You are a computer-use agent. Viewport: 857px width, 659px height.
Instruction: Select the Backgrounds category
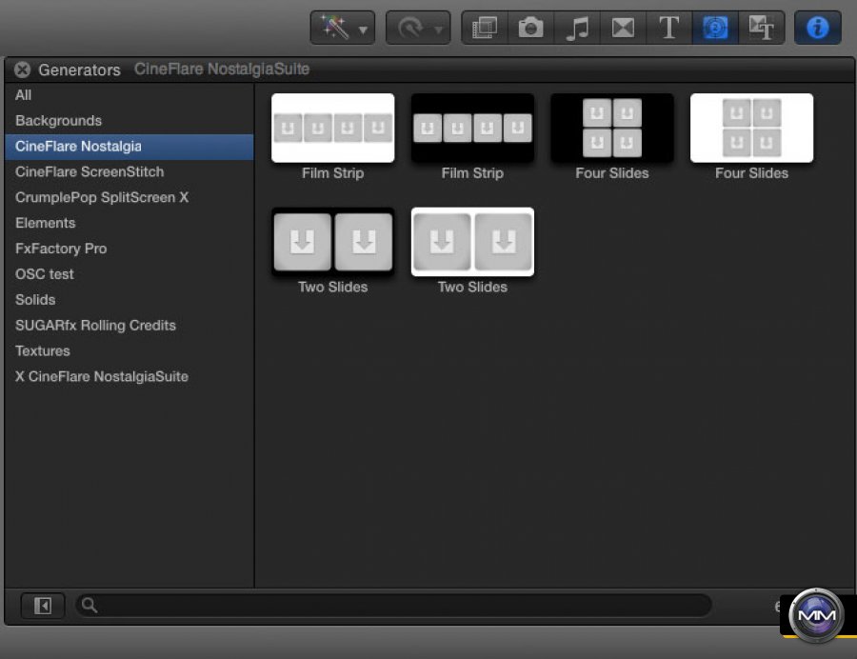pos(58,121)
